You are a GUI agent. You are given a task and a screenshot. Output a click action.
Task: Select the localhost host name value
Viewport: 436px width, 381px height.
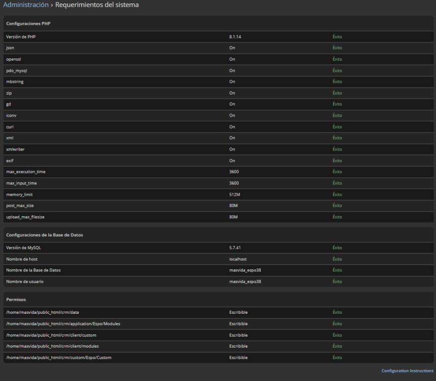point(238,259)
